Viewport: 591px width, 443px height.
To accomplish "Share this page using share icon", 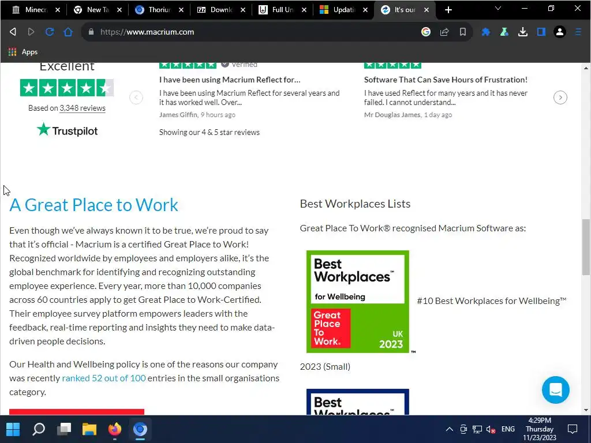I will pos(444,32).
